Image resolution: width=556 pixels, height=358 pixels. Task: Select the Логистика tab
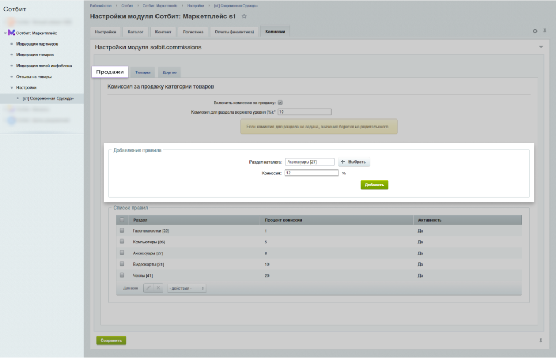[x=193, y=32]
